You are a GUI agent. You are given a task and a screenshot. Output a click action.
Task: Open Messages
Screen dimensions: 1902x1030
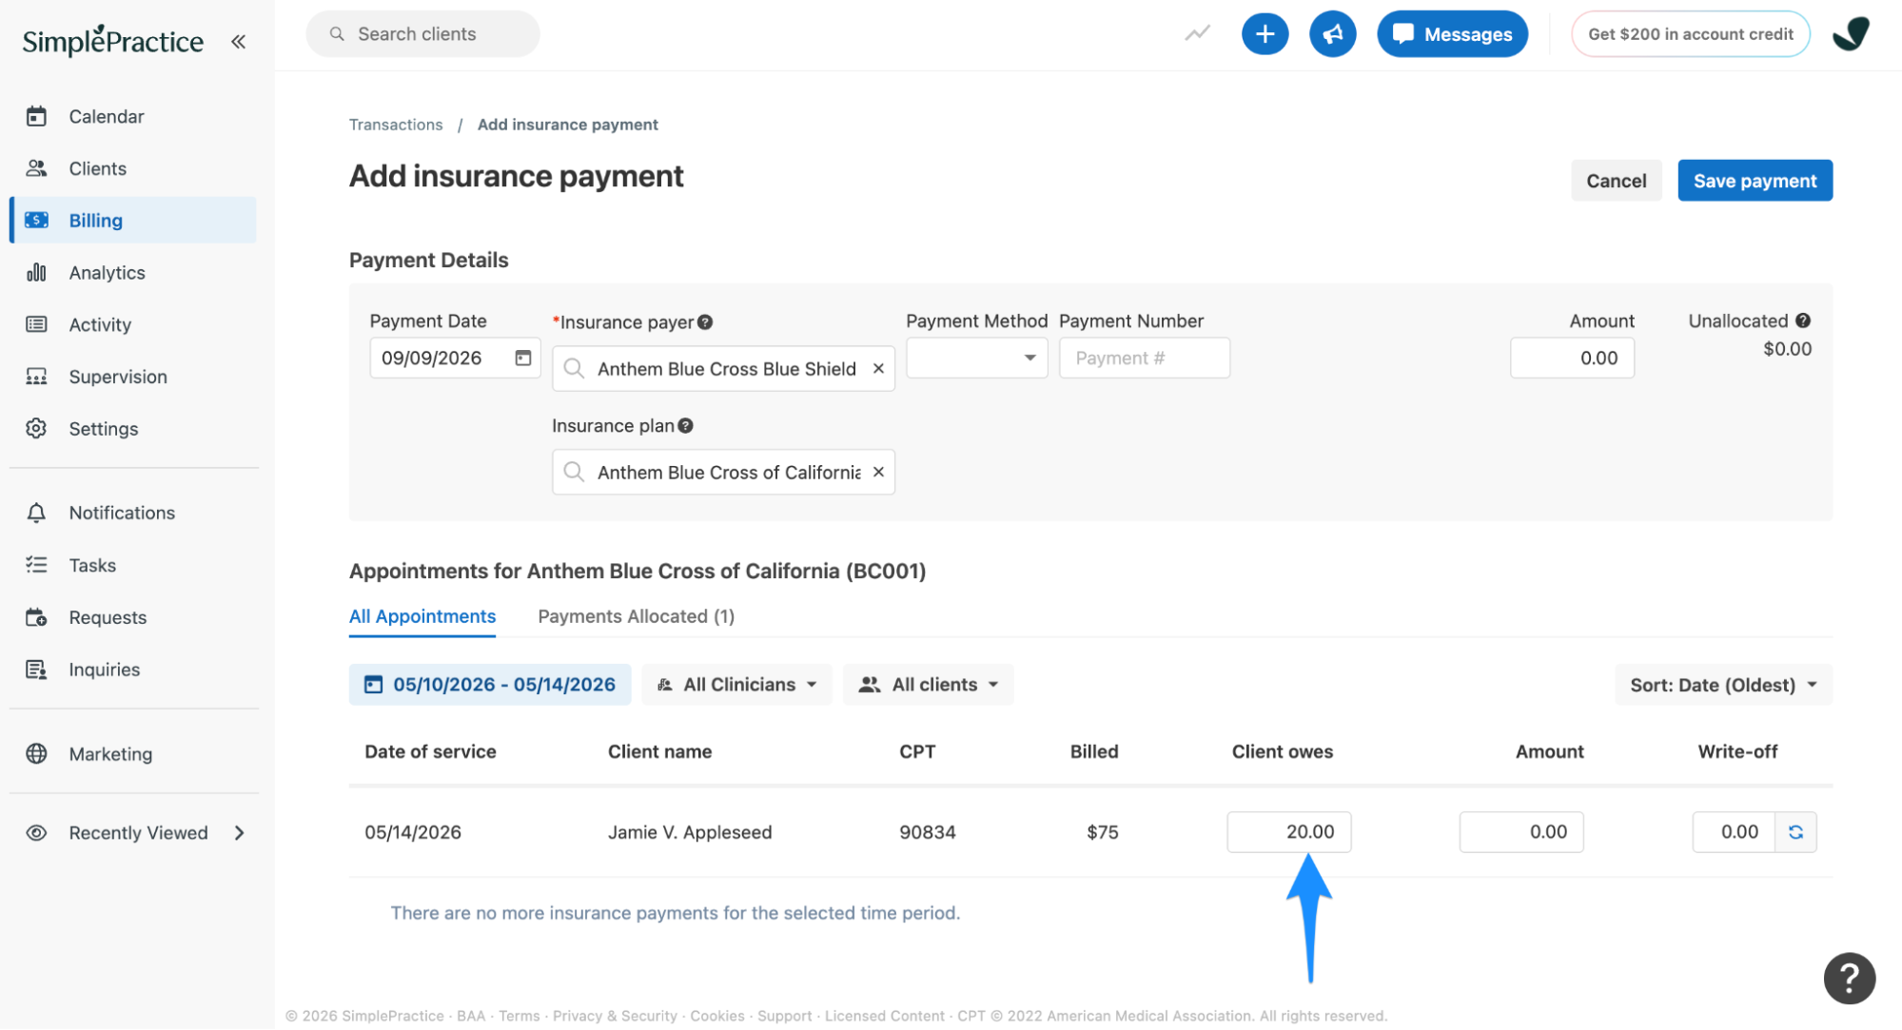click(1452, 34)
